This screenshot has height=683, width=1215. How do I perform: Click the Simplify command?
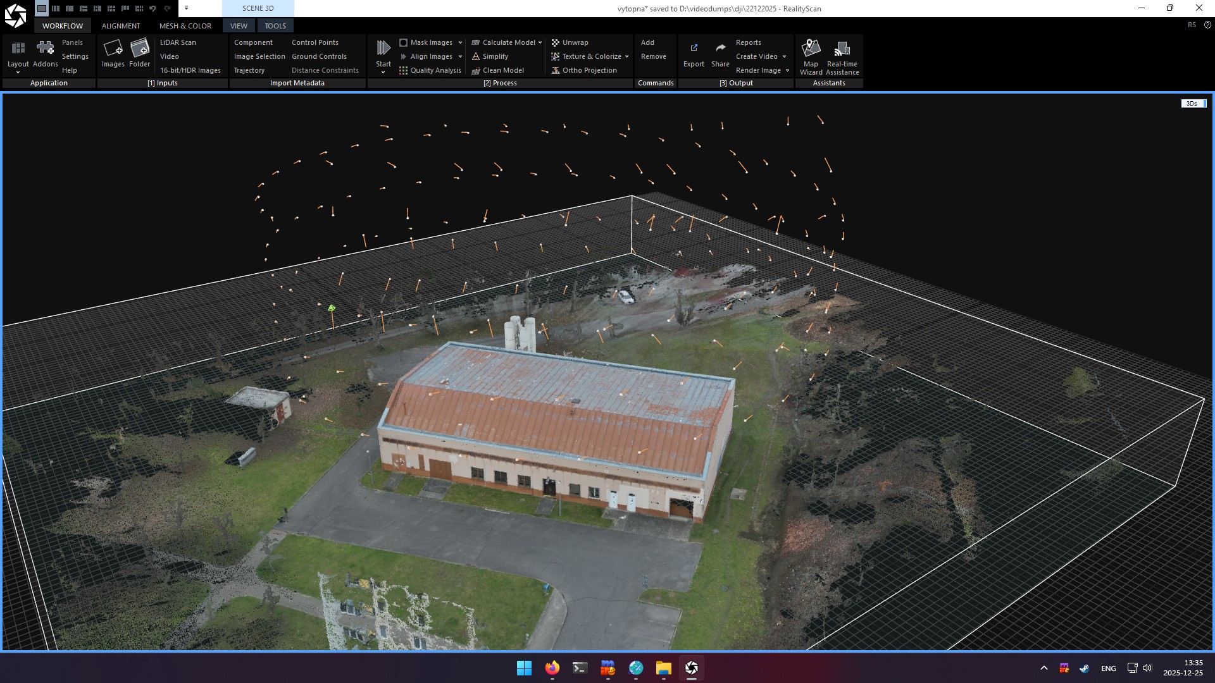[495, 56]
